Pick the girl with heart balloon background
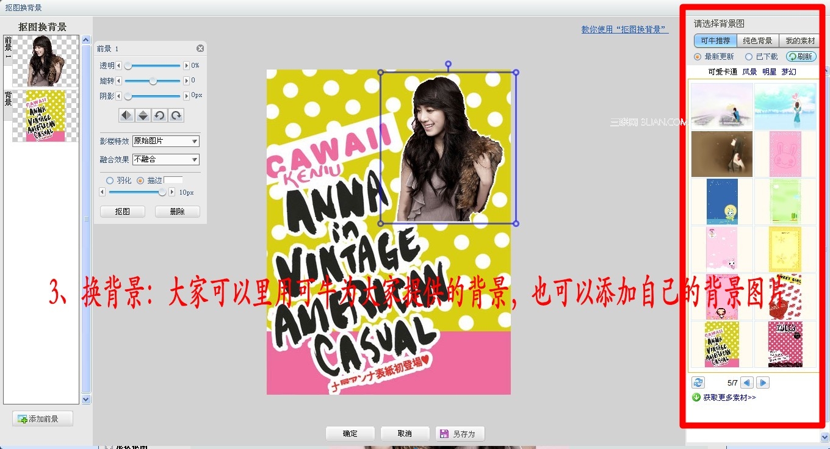 (785, 106)
